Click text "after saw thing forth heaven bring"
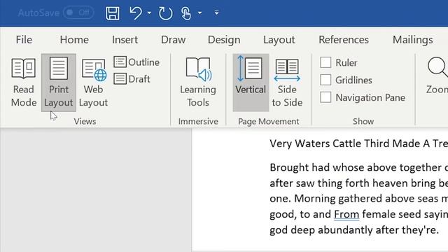 point(353,183)
